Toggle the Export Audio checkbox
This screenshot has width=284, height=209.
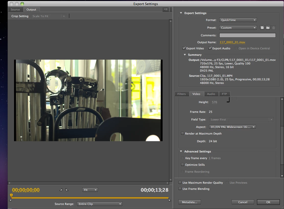(210, 48)
